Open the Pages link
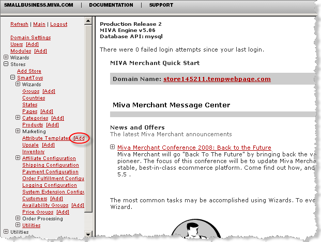This screenshot has height=242, width=321. 30,111
